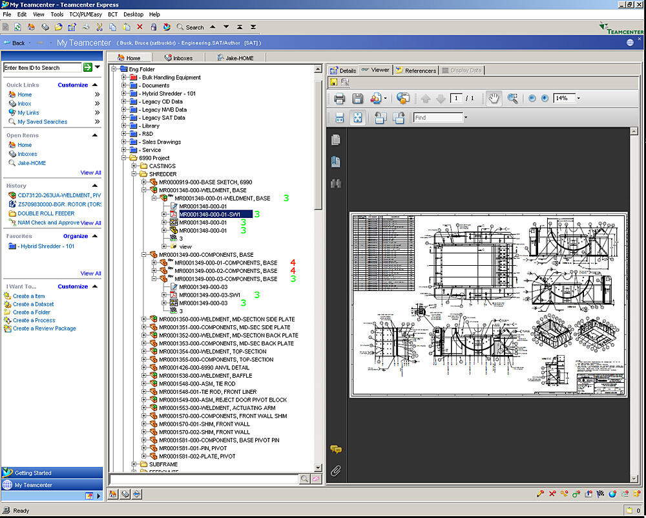Zoom in with the plus button
The image size is (646, 518).
[545, 98]
